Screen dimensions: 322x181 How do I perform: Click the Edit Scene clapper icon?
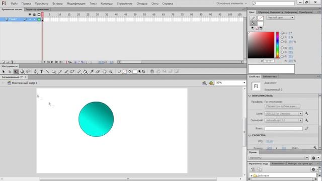coord(204,83)
